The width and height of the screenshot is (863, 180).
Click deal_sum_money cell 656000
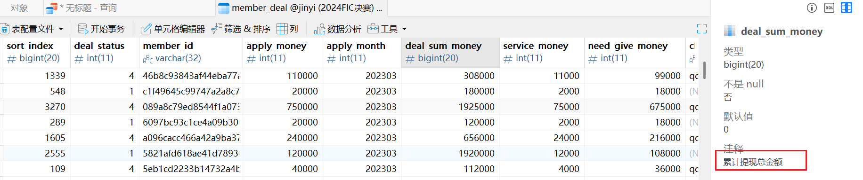coord(450,138)
